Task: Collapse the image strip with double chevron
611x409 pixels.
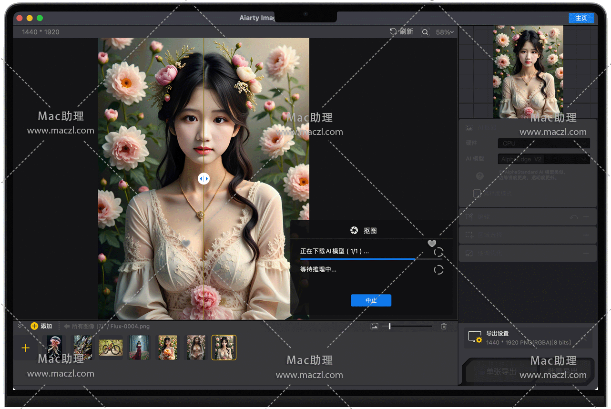Action: click(x=20, y=326)
